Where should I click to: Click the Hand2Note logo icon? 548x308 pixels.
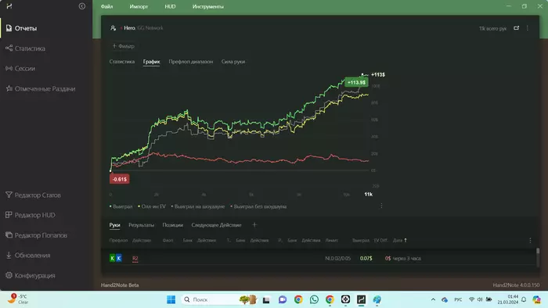click(x=9, y=6)
